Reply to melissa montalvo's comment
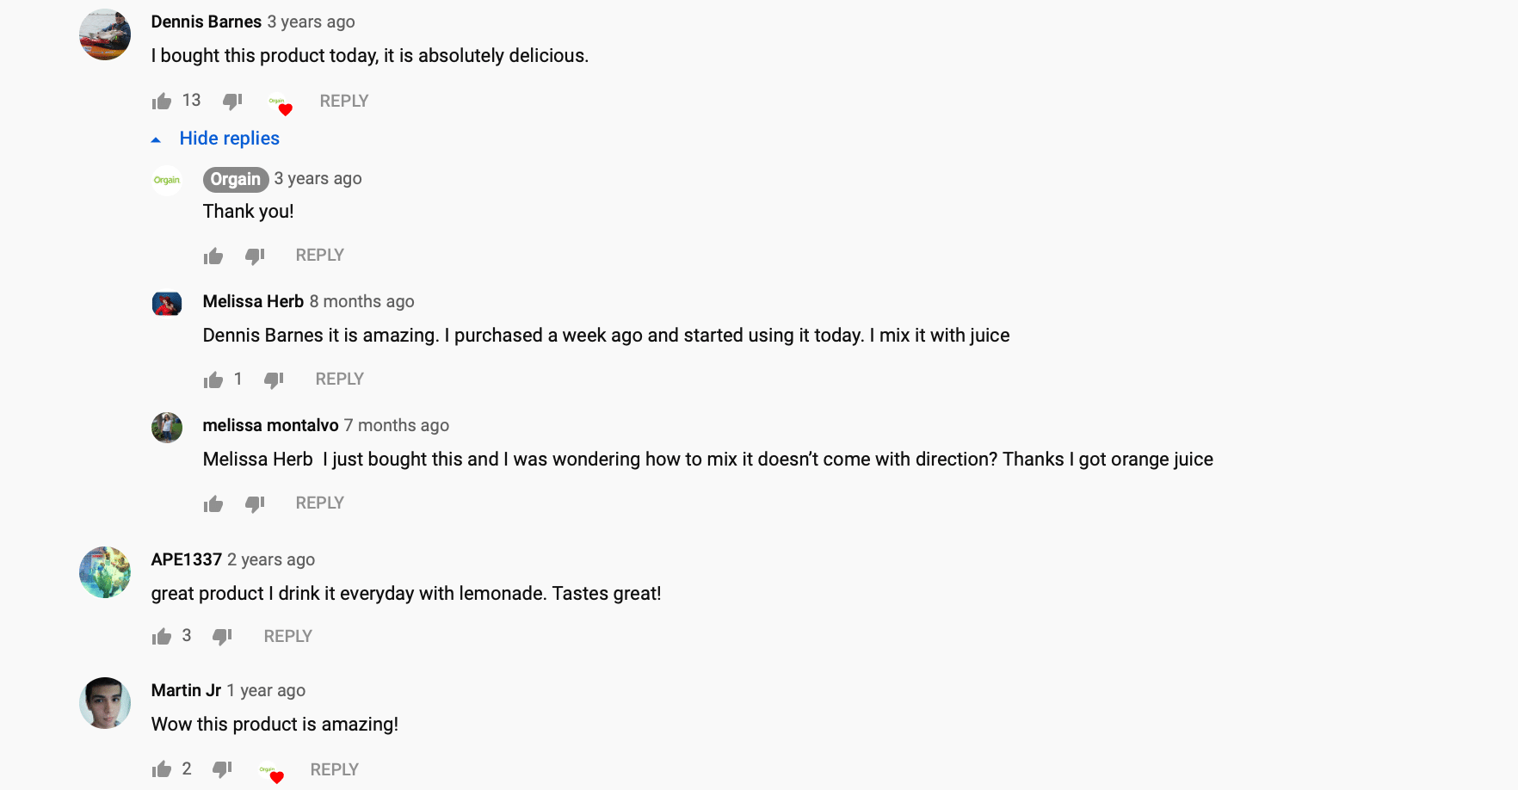Image resolution: width=1518 pixels, height=790 pixels. pos(319,503)
